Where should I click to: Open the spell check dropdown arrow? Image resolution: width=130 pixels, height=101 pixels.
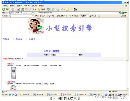point(79,16)
